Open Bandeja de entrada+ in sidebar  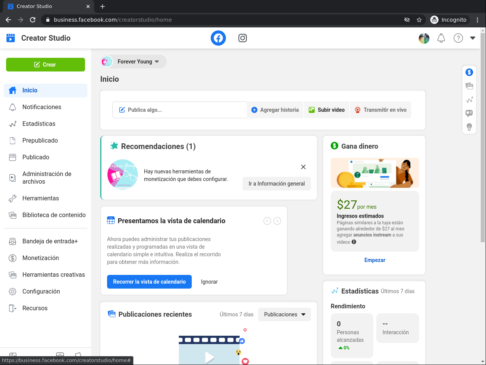46,241
